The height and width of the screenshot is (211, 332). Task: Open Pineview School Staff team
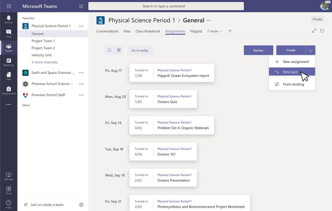point(48,95)
